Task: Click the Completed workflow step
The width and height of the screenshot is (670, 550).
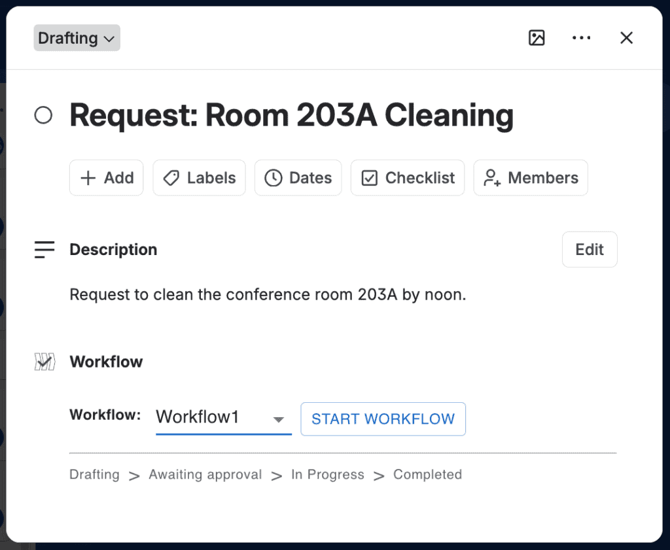Action: [428, 474]
